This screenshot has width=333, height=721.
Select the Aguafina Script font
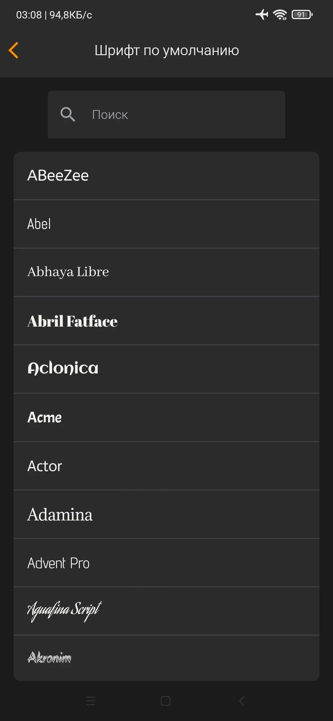166,611
